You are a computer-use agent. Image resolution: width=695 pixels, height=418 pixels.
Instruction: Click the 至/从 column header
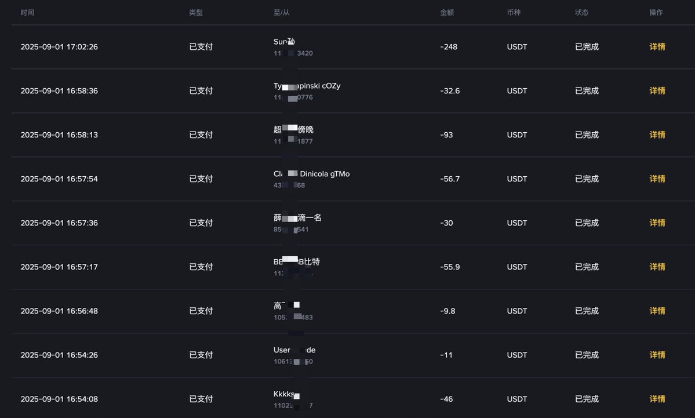(x=282, y=12)
